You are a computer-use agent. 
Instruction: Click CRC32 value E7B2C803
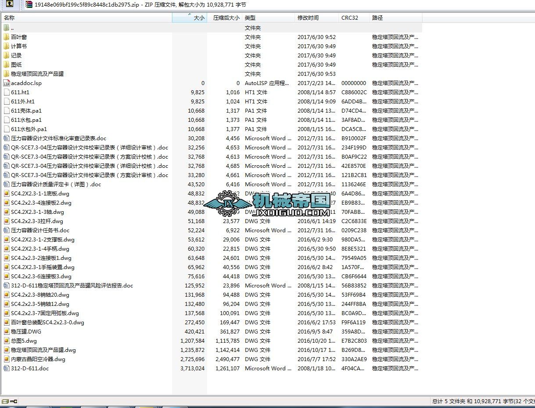point(354,341)
